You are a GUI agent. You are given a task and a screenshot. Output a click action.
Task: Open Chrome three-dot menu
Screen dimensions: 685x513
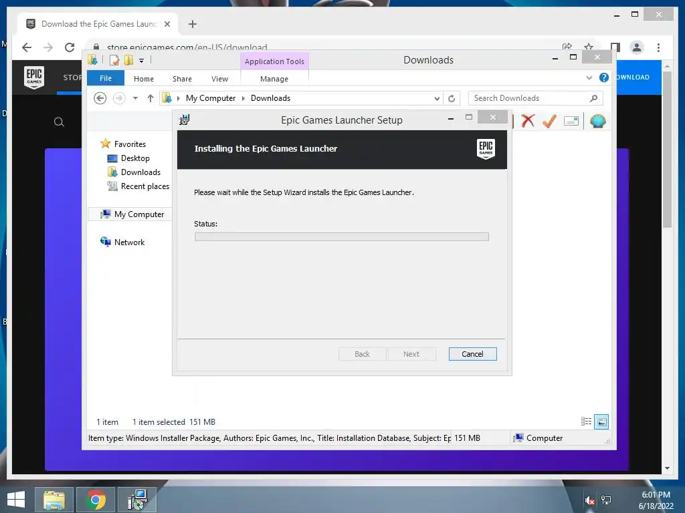coord(658,47)
